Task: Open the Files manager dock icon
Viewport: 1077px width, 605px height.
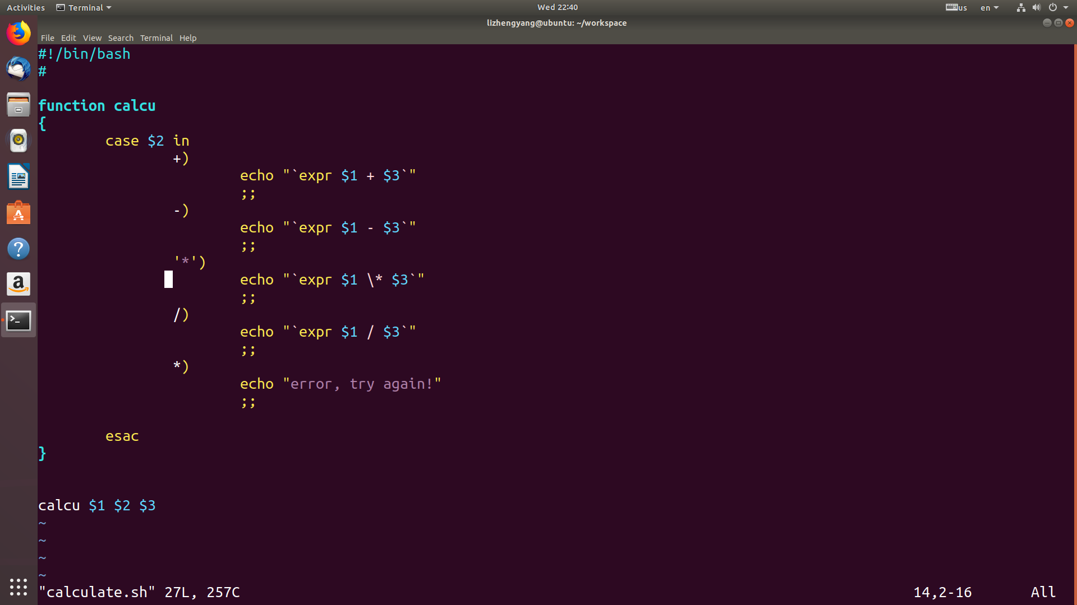Action: (x=19, y=105)
